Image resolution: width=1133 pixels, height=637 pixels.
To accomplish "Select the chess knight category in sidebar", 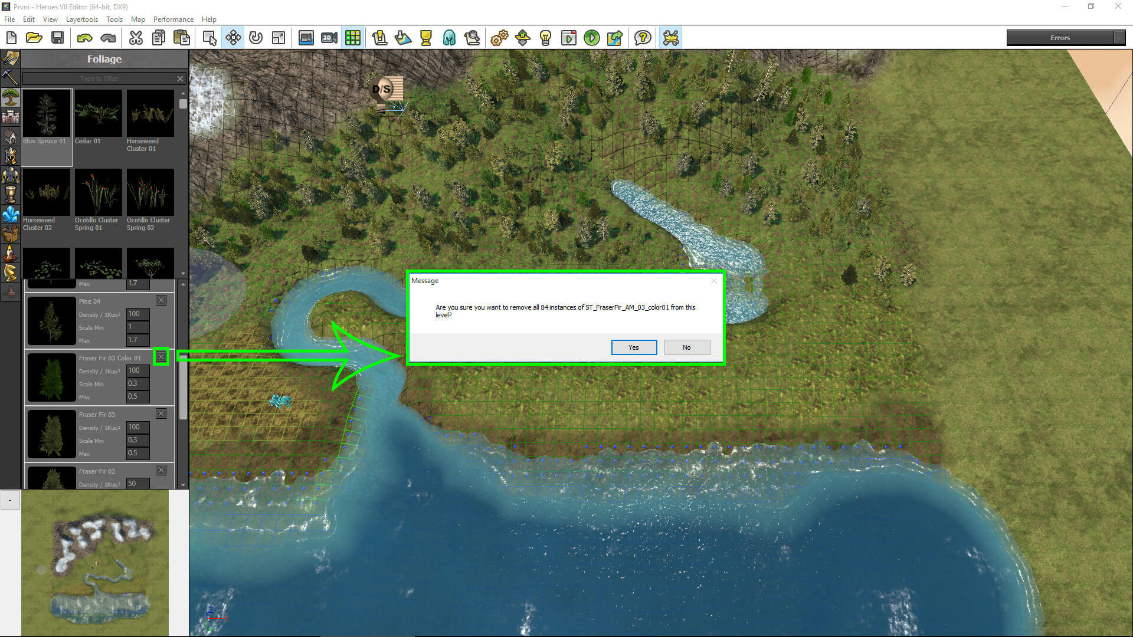I will point(11,272).
